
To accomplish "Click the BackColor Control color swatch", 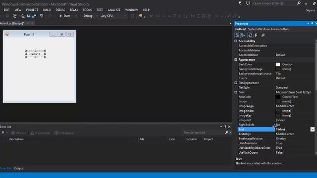I will pyautogui.click(x=278, y=64).
